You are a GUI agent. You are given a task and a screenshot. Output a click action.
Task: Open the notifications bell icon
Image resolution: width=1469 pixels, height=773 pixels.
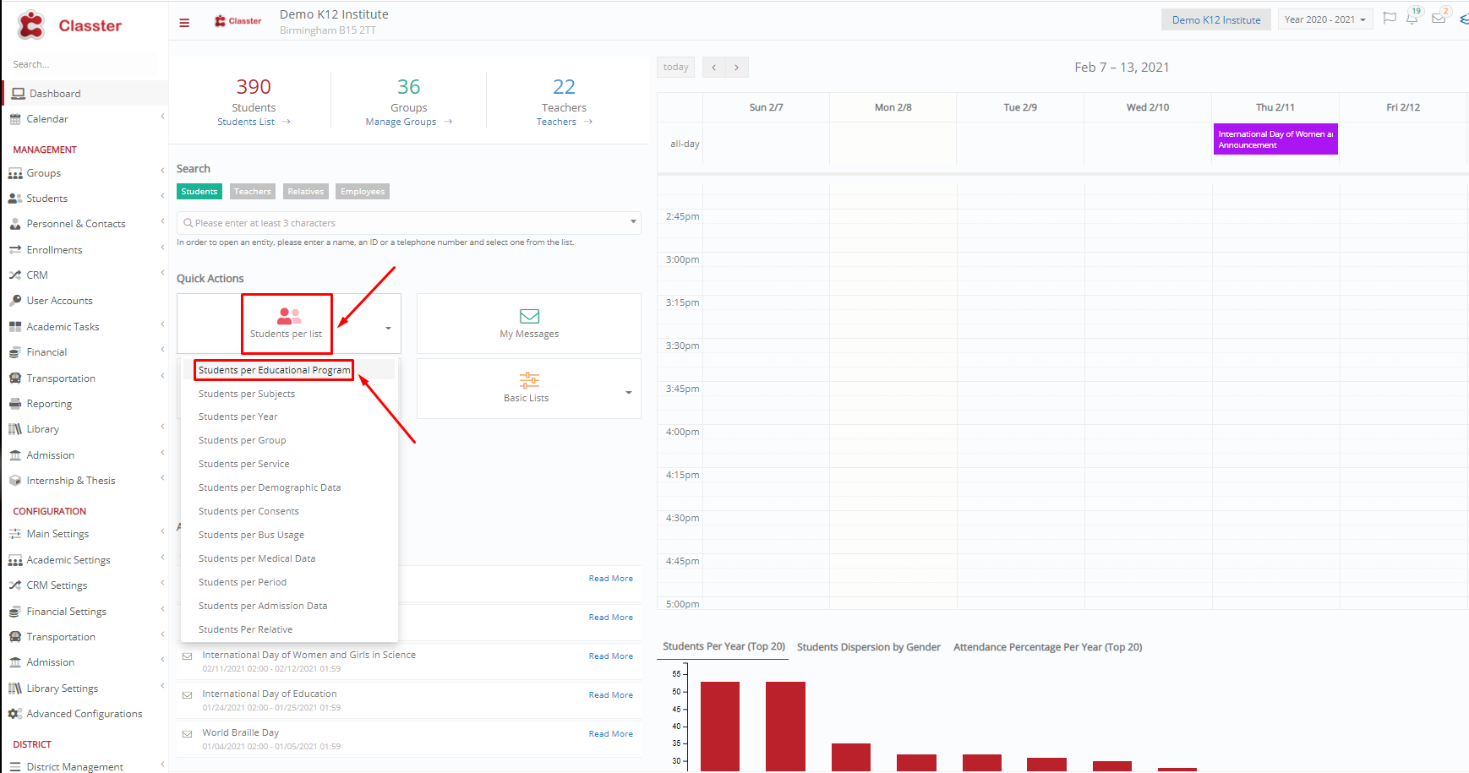click(x=1412, y=19)
